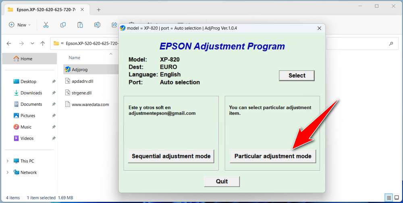Image resolution: width=403 pixels, height=203 pixels.
Task: Open the New dropdown in File Explorer
Action: (x=20, y=25)
